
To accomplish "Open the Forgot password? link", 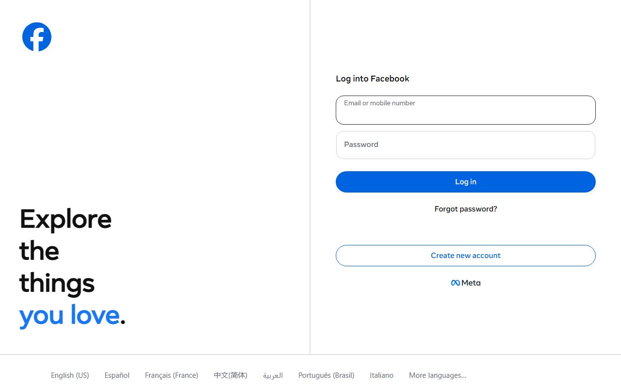I will click(465, 209).
